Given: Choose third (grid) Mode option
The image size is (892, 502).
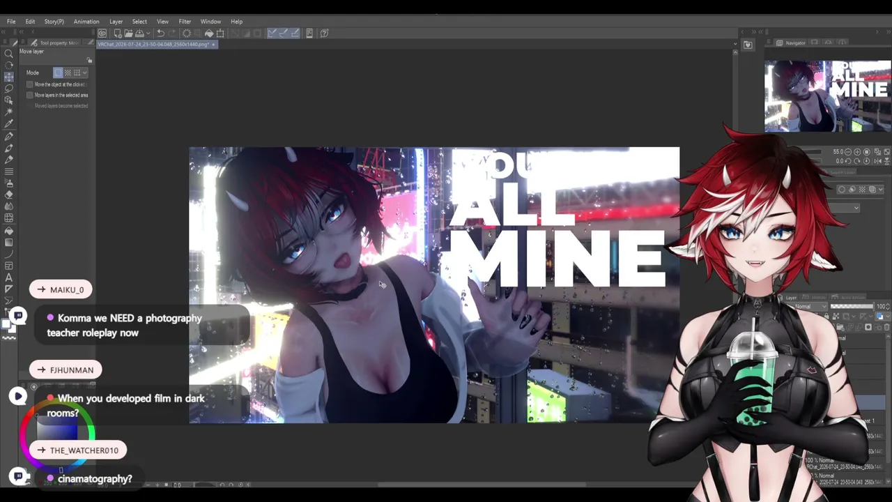Looking at the screenshot, I should click(77, 73).
